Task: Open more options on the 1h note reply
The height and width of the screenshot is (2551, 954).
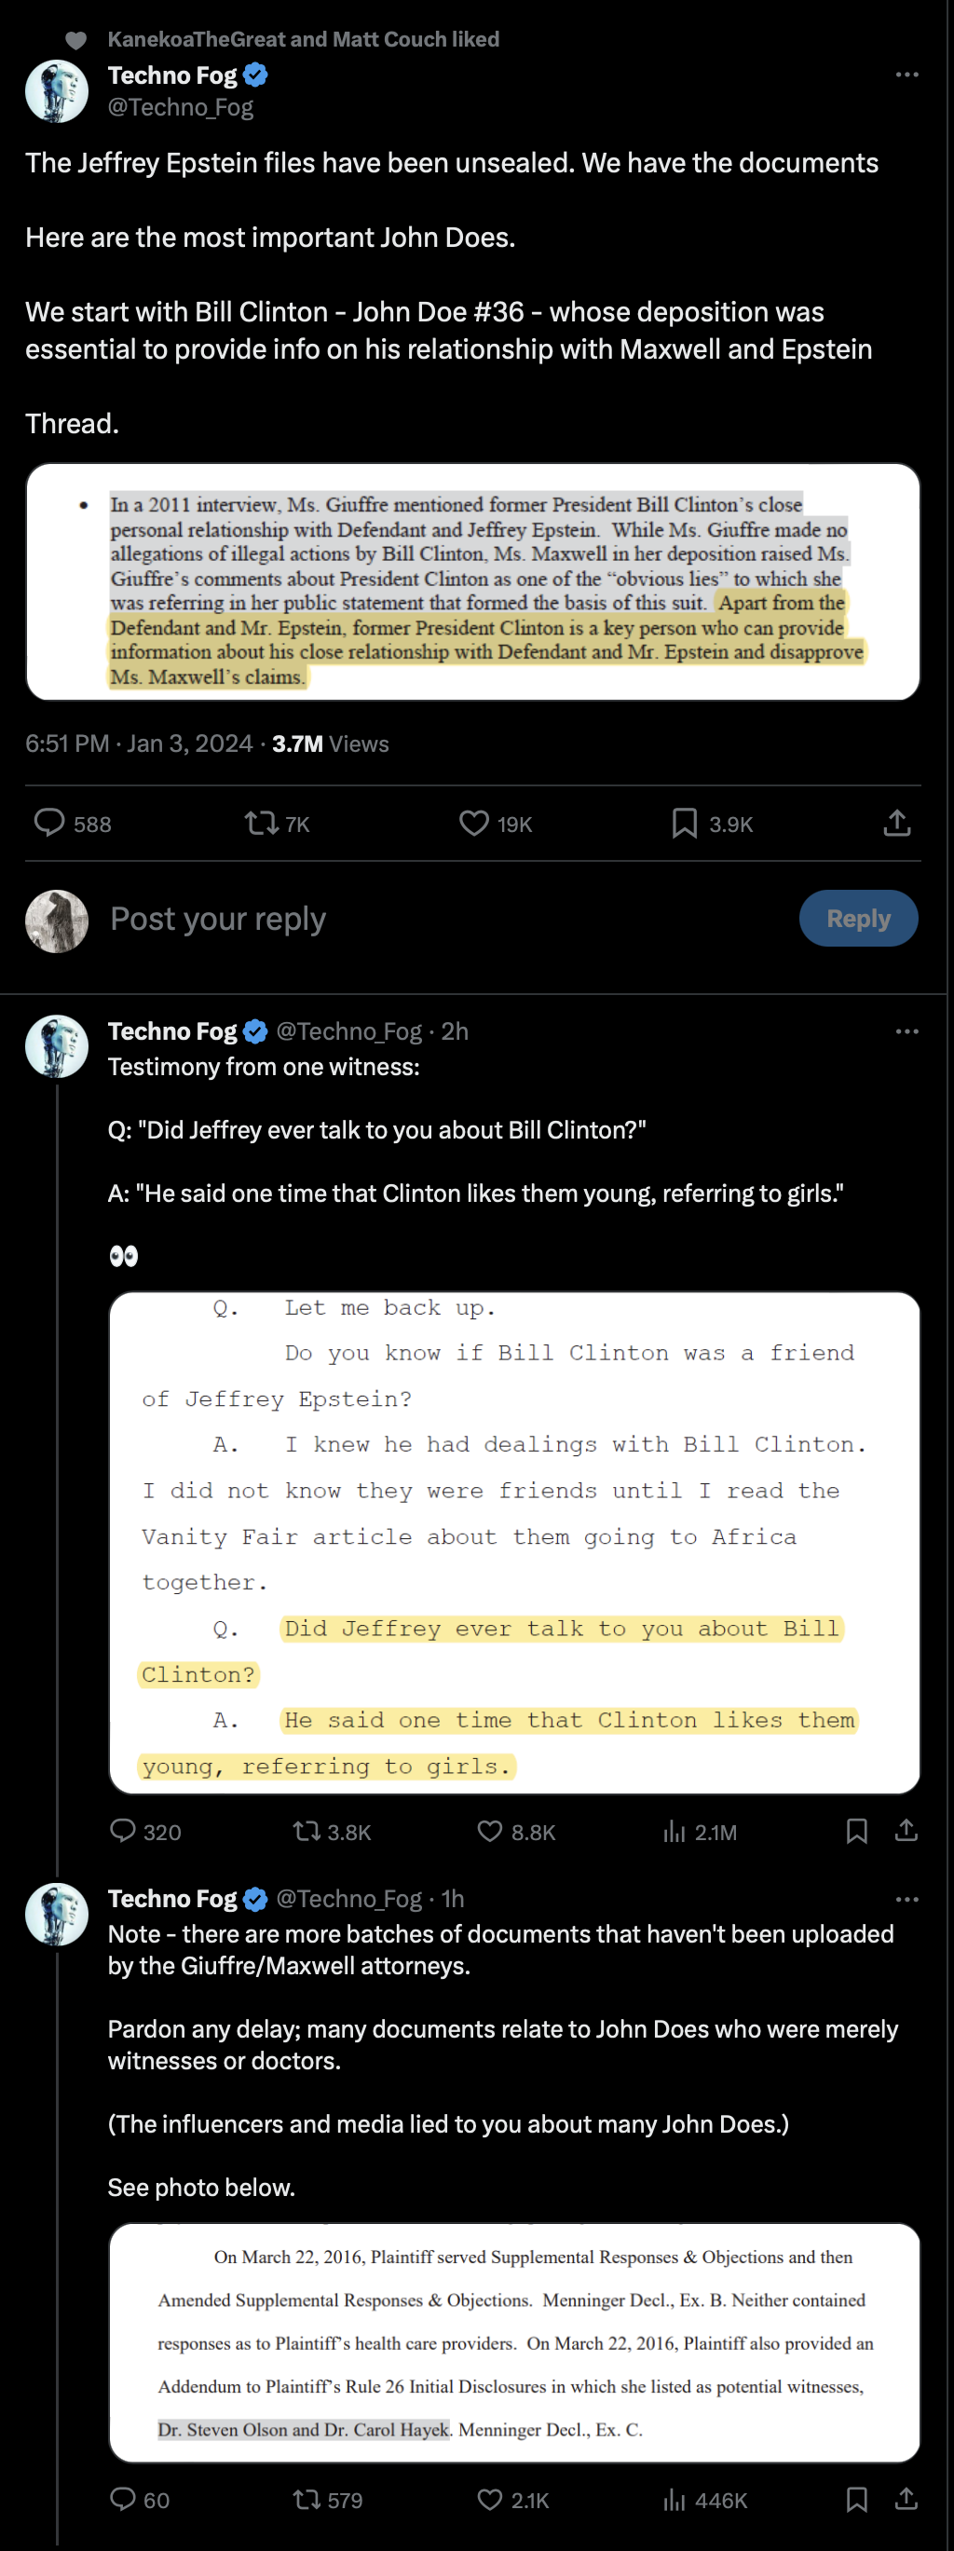Action: click(906, 1900)
